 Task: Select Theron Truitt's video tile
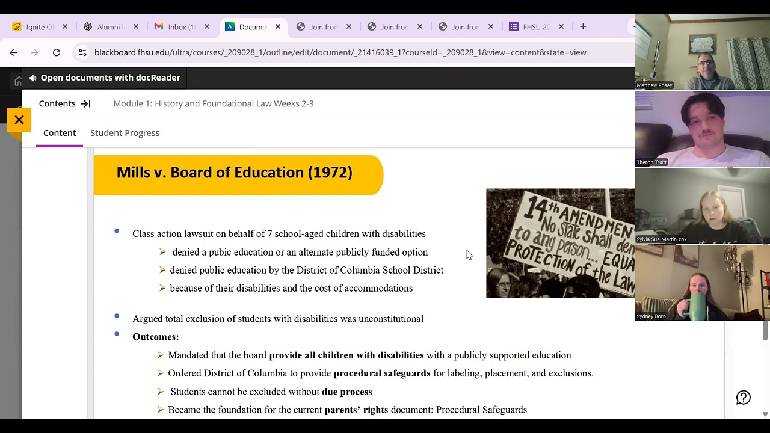pos(703,129)
